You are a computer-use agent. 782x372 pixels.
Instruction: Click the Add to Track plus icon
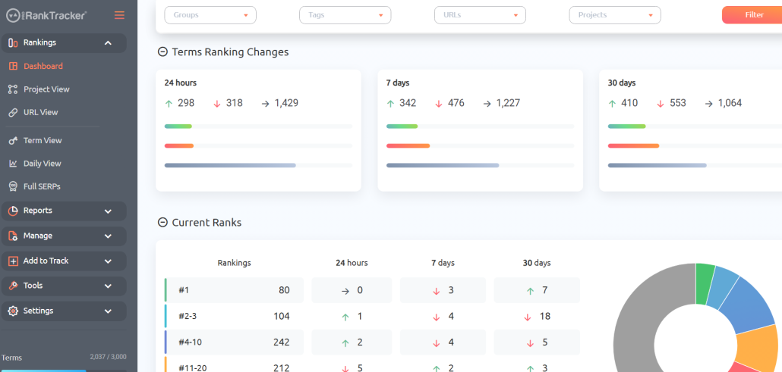pos(13,261)
